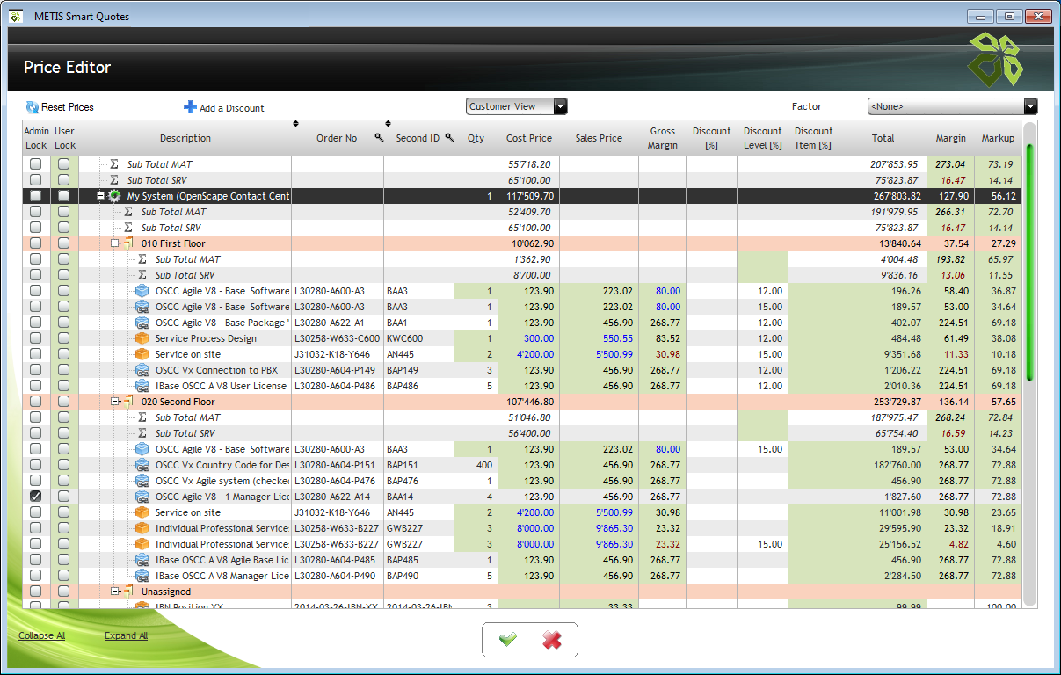Click the Total column header

[883, 138]
